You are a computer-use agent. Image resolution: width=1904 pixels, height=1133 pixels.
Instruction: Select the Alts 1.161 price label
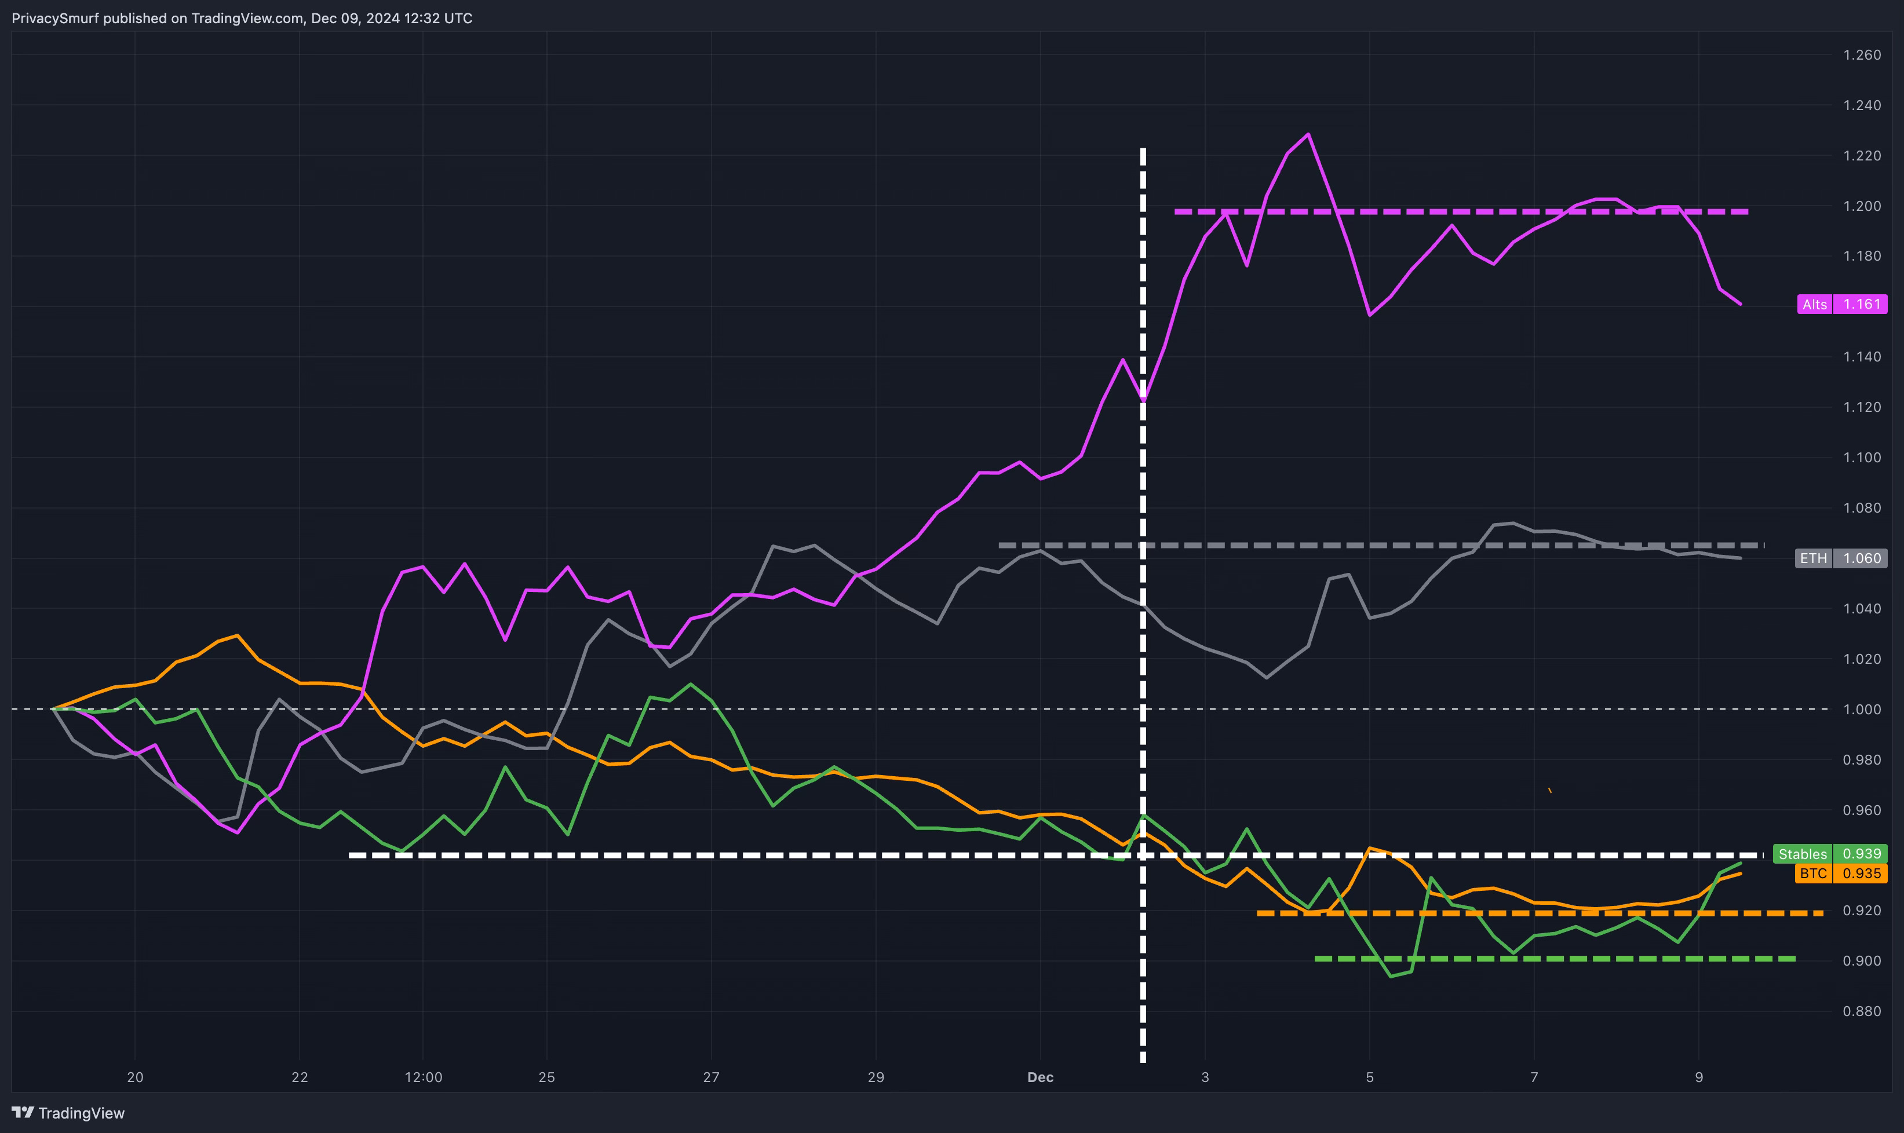click(1842, 304)
